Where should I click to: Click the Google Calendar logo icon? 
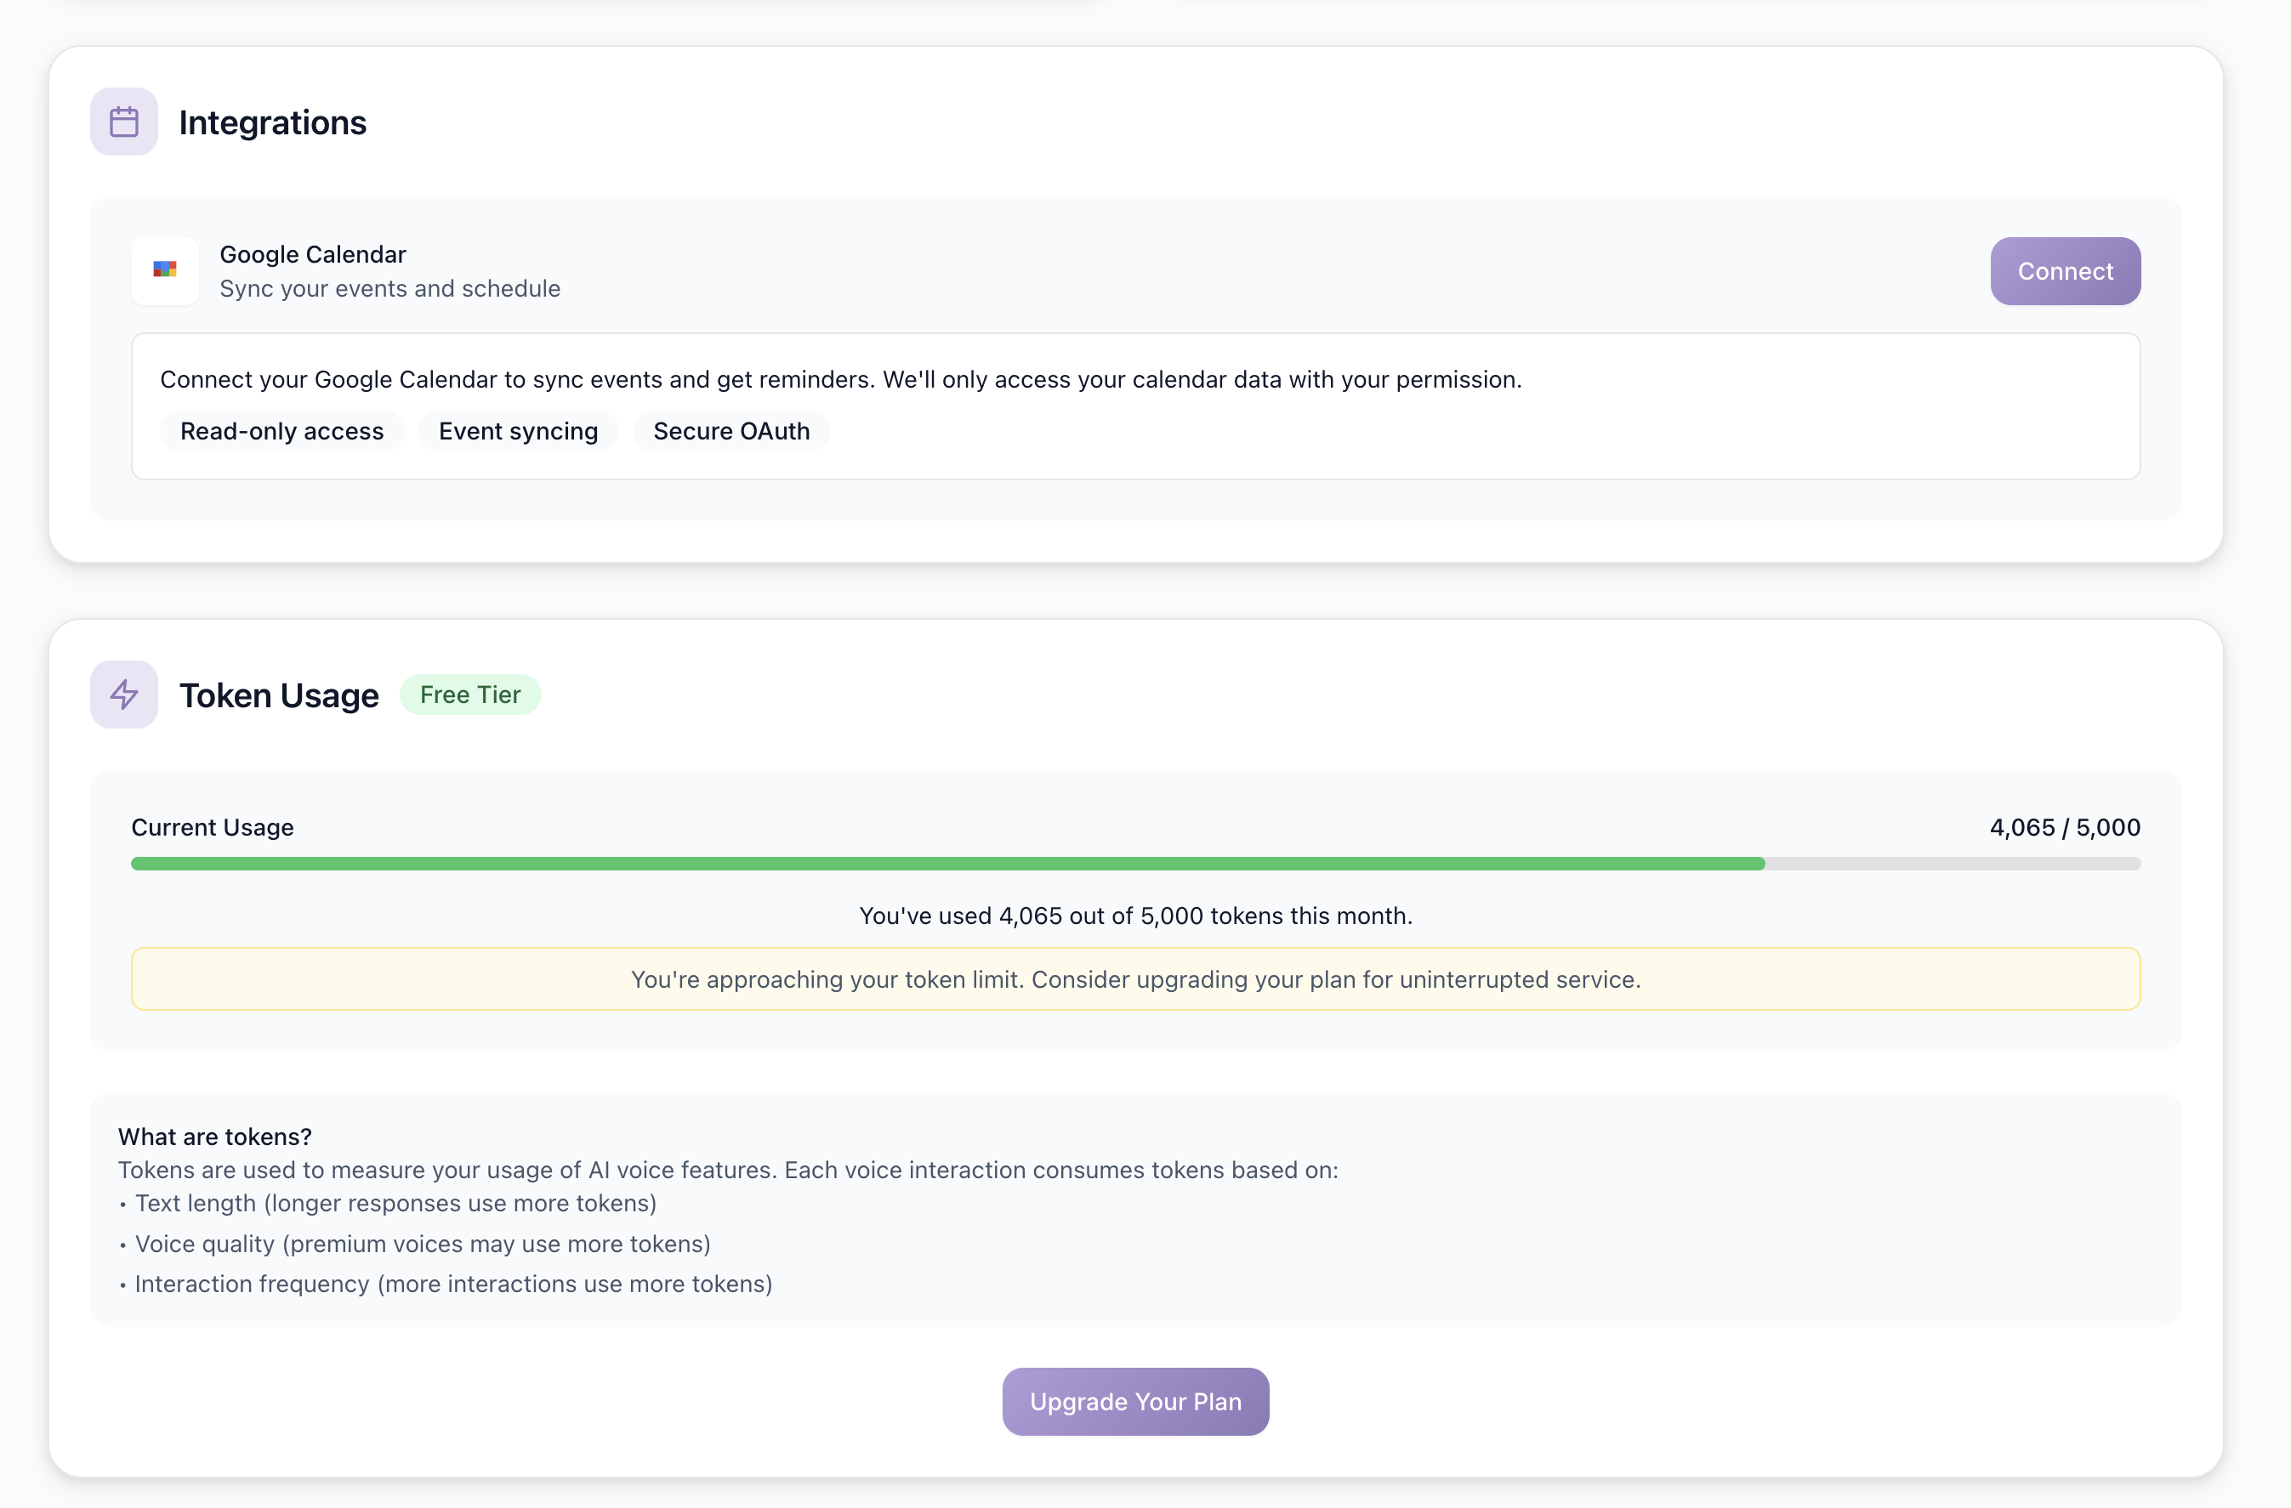pos(165,270)
